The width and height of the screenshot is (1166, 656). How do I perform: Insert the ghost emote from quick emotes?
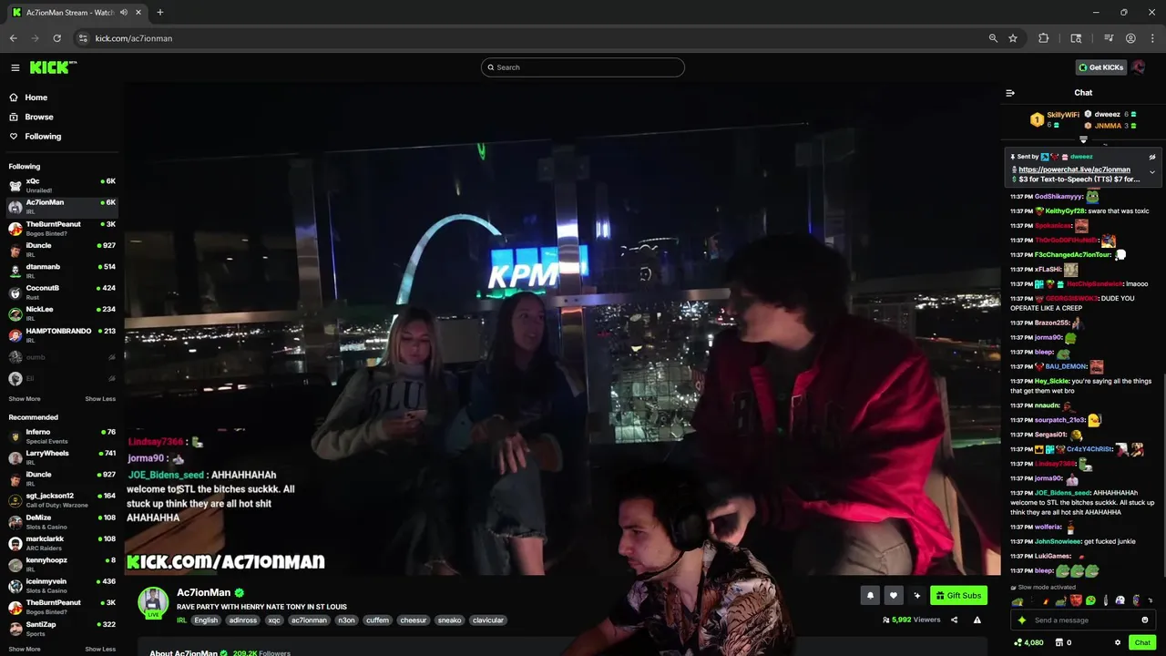(1120, 600)
